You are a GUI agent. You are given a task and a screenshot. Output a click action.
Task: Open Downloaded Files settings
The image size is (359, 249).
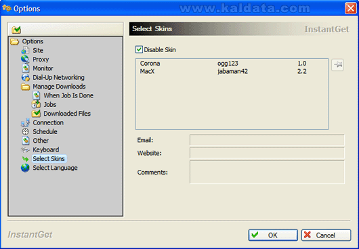(67, 114)
